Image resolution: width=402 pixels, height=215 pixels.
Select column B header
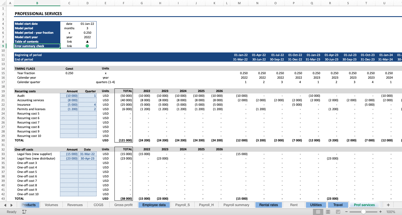point(37,3)
